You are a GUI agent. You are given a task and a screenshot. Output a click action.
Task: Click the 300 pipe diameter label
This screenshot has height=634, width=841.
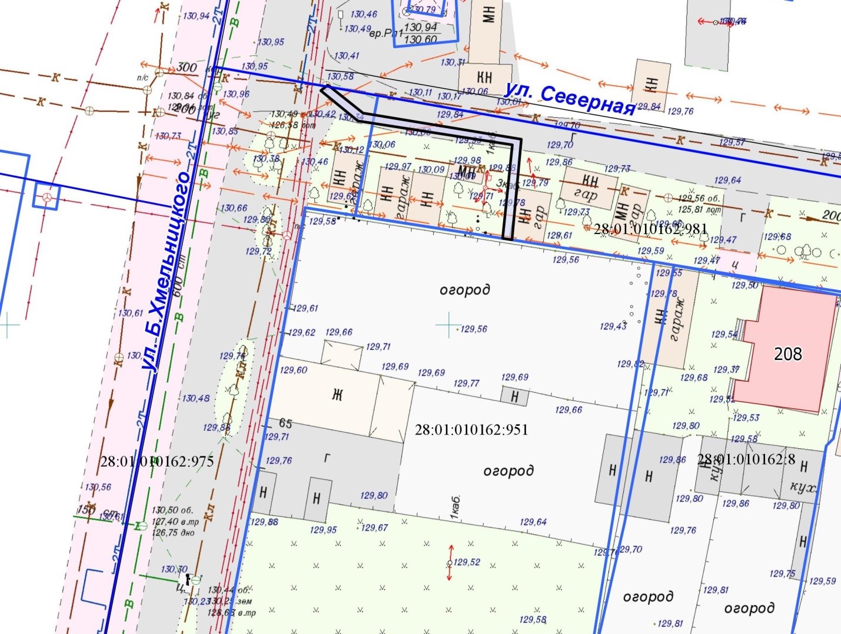point(187,67)
